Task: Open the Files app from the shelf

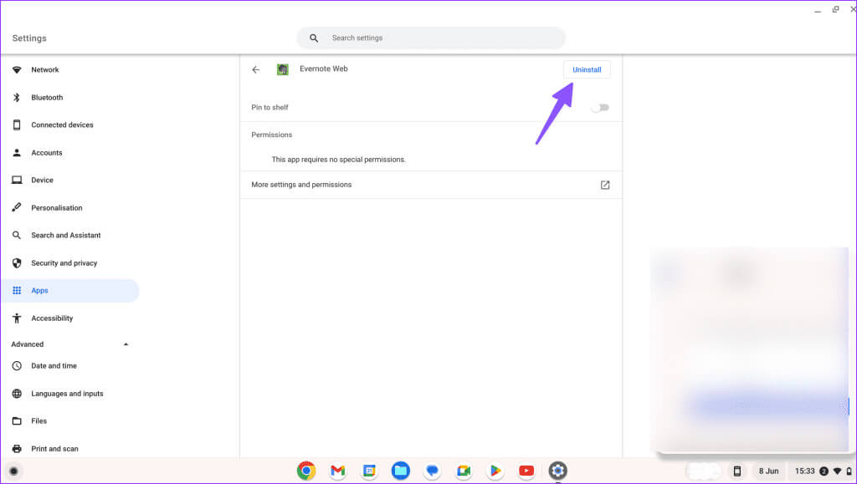Action: (401, 471)
